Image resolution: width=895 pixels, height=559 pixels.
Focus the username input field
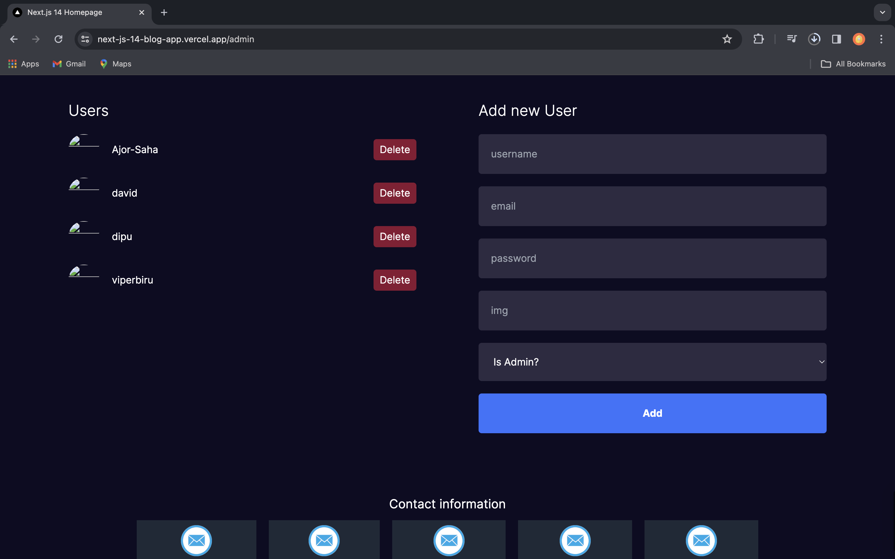click(652, 154)
